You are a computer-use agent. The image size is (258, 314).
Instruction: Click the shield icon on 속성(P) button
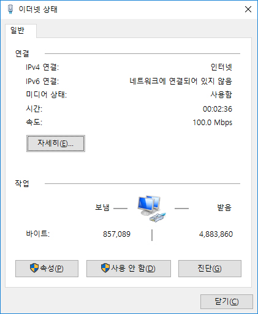[x=34, y=268]
